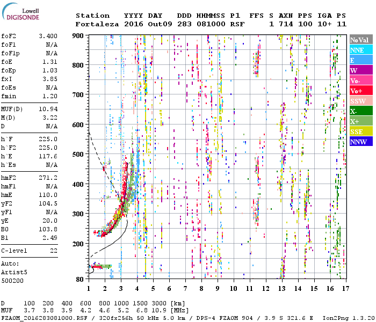Screen dimensions: 376x322
Task: Click the FZA0M_2016283081000.RSF filename
Action: click(x=45, y=318)
